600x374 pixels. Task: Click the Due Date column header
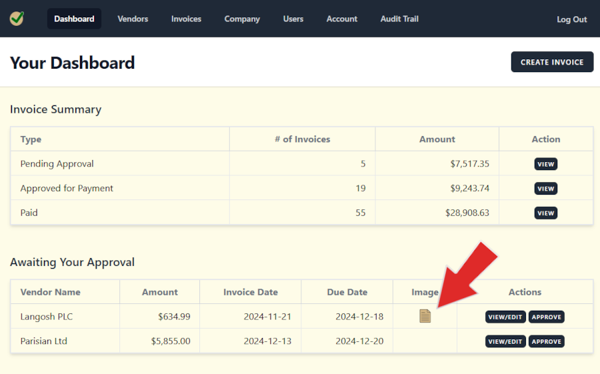tap(347, 292)
